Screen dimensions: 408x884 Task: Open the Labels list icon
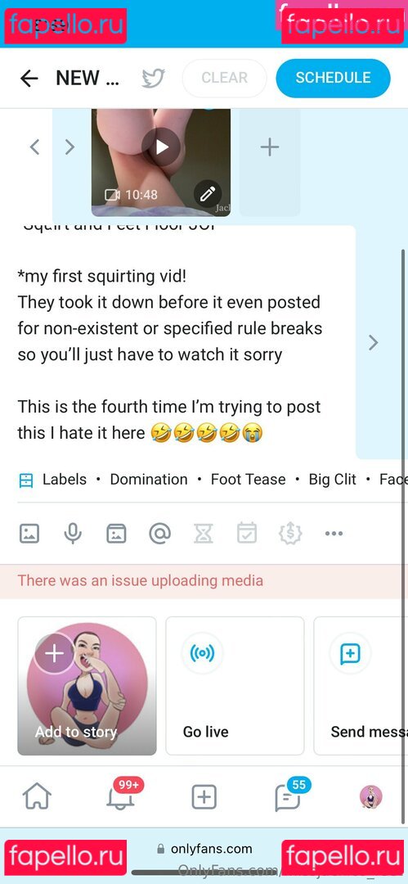tap(26, 480)
